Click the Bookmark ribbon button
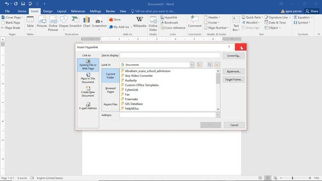 (x=169, y=23)
